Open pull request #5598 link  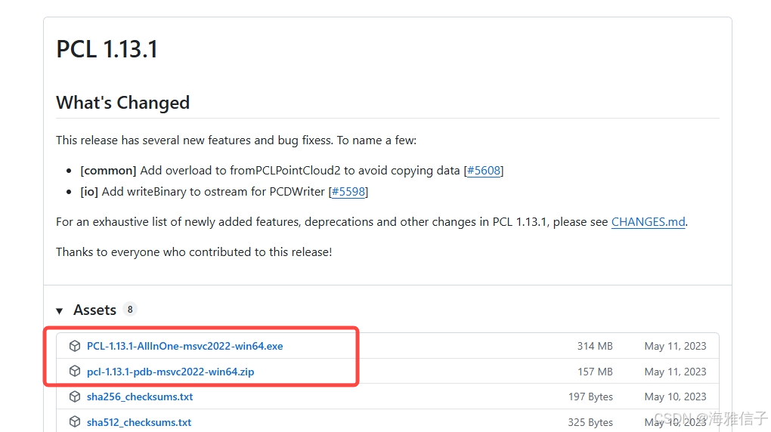(348, 192)
